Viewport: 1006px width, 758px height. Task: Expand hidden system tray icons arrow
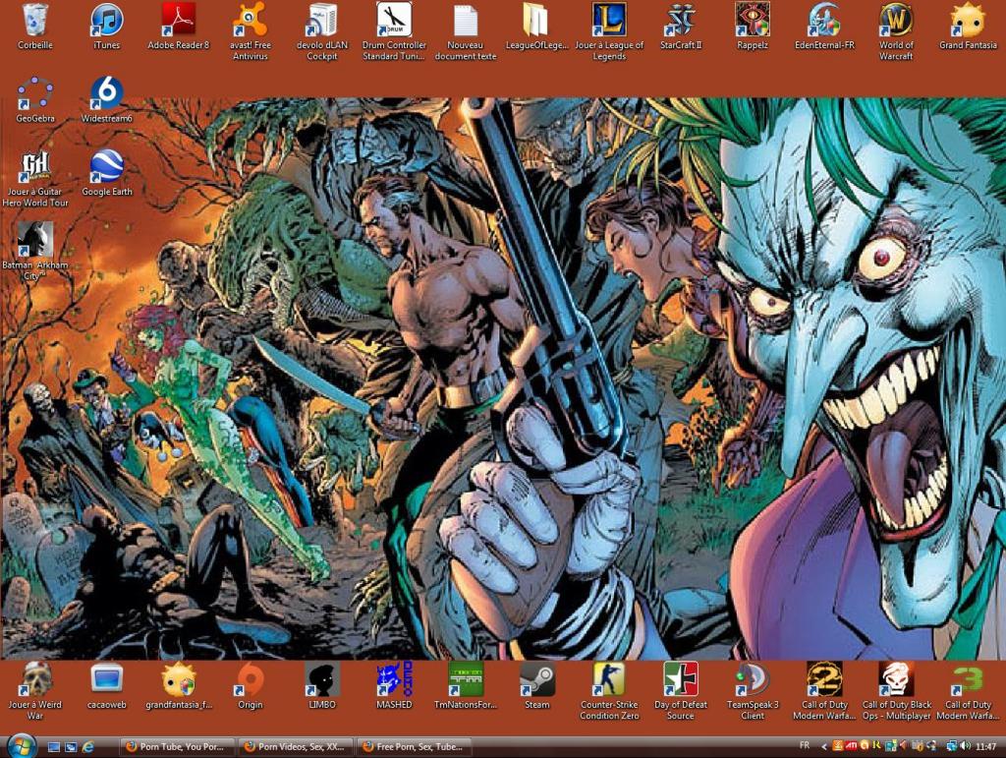[x=824, y=746]
